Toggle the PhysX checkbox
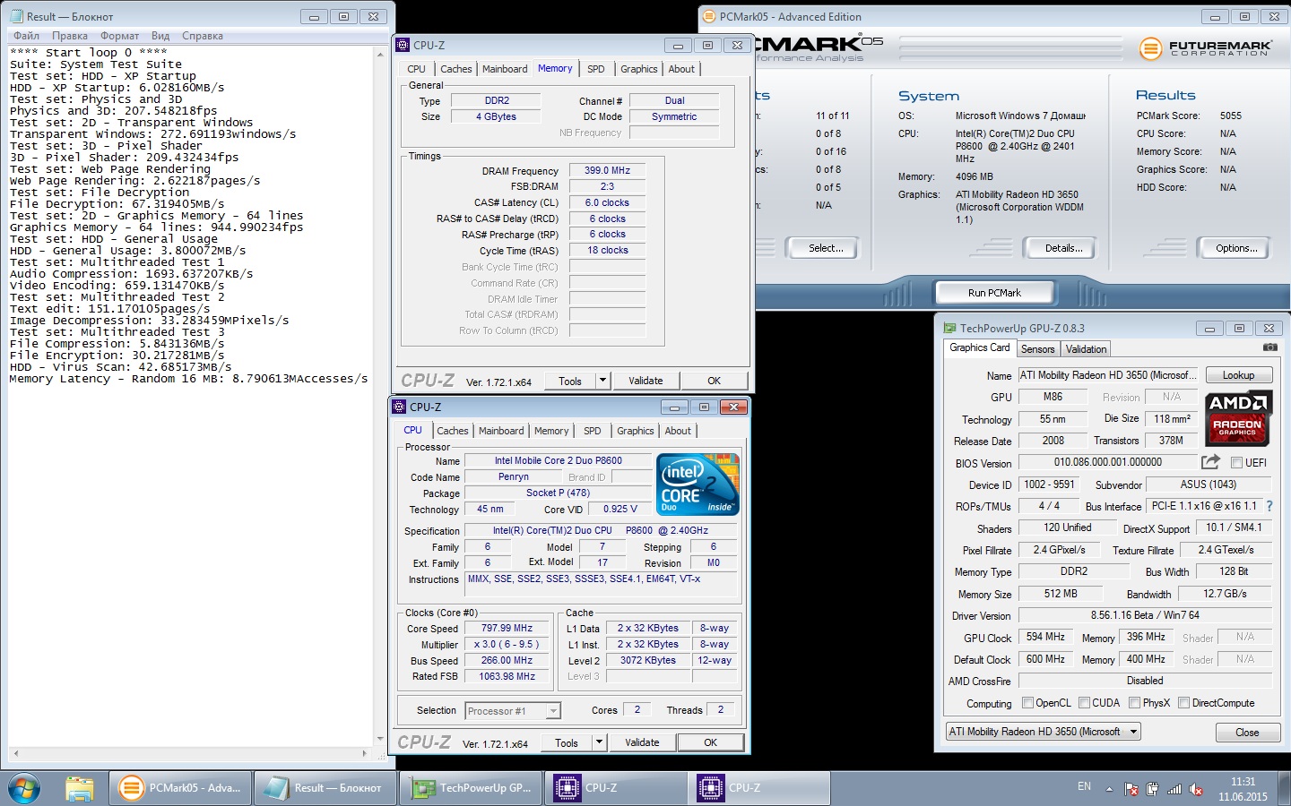 [1134, 703]
